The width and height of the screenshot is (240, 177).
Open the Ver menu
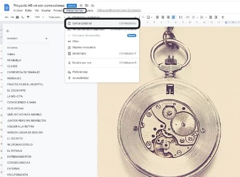point(37,11)
